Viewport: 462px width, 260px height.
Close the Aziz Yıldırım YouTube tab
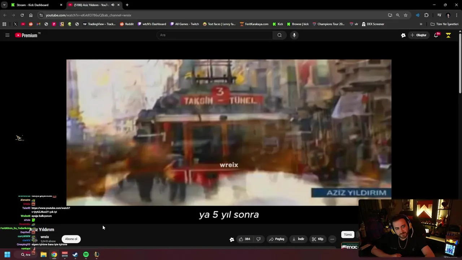[118, 5]
